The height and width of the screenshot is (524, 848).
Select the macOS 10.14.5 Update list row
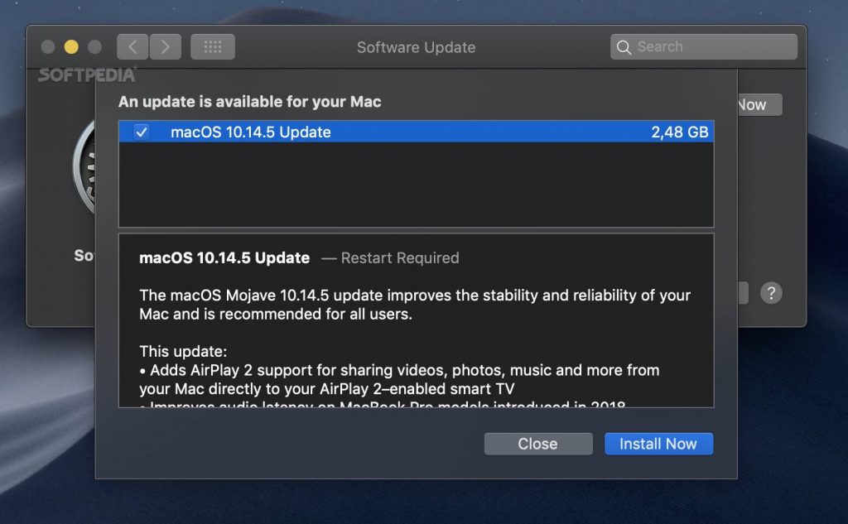[414, 132]
